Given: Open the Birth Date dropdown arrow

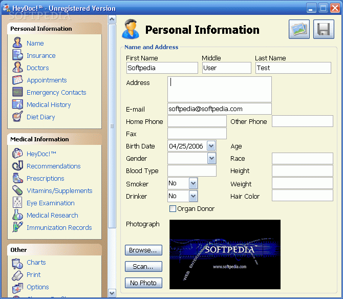Looking at the screenshot, I should [x=211, y=146].
